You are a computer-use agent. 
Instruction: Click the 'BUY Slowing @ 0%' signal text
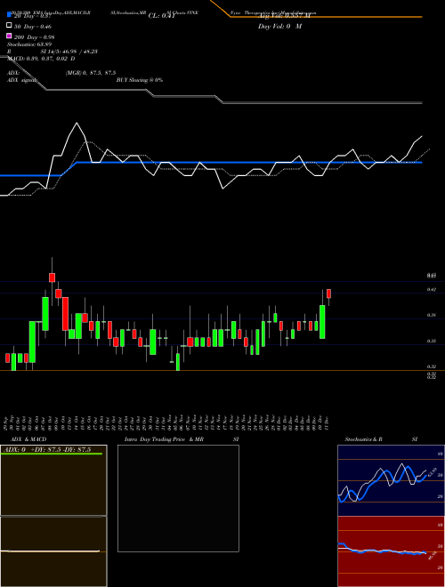coord(140,80)
